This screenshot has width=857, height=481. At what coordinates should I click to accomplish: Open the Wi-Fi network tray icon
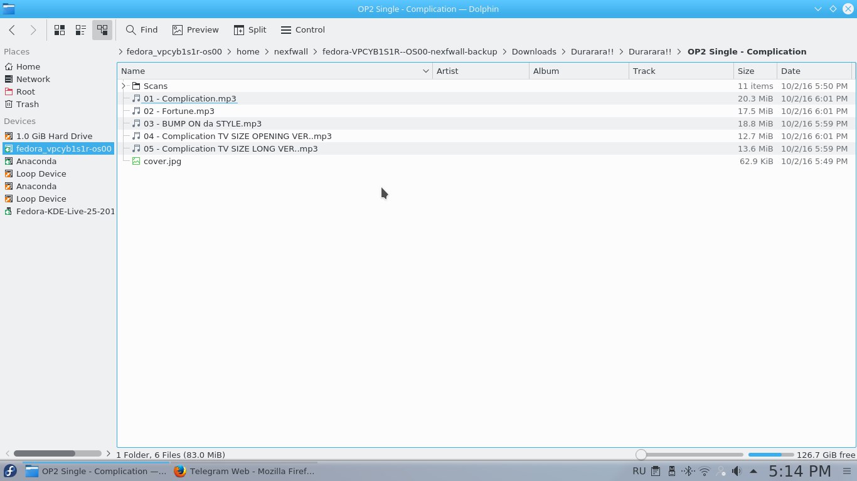705,471
